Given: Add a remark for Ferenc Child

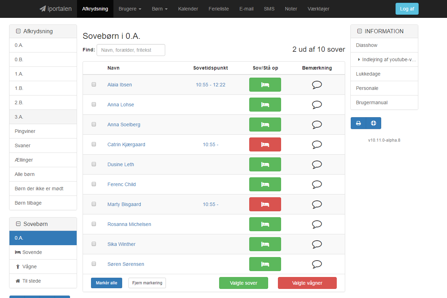Looking at the screenshot, I should tap(317, 184).
